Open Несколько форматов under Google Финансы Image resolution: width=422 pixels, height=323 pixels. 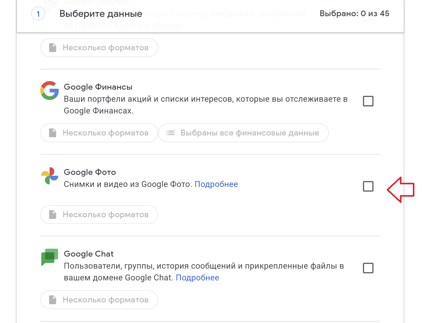[99, 133]
